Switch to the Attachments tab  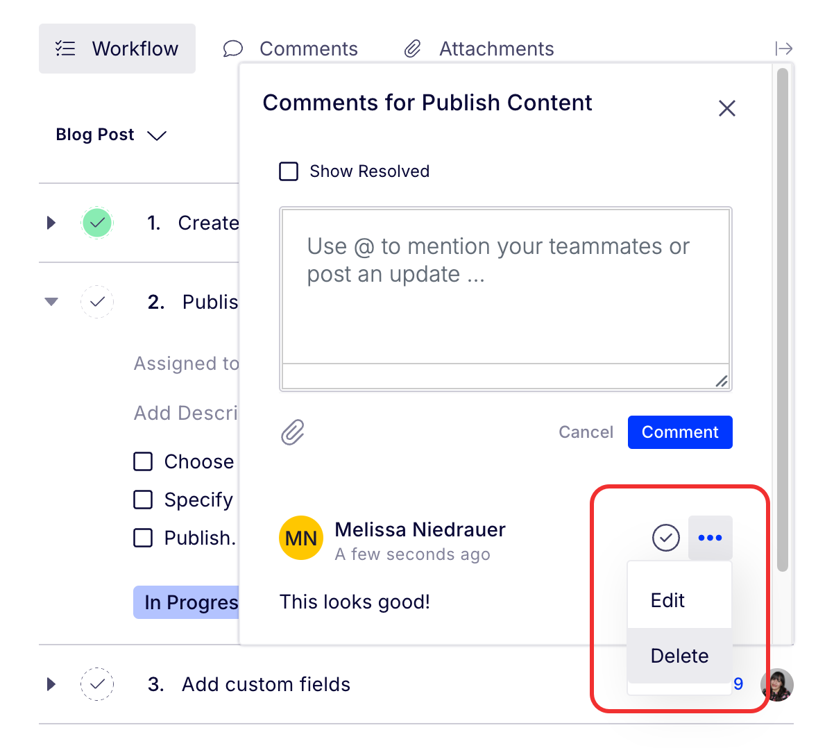tap(480, 49)
